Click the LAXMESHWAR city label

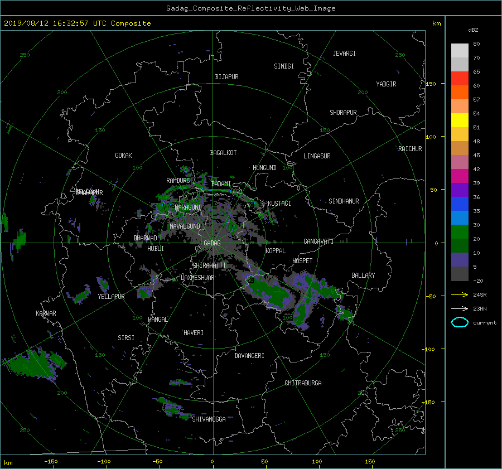pos(197,278)
